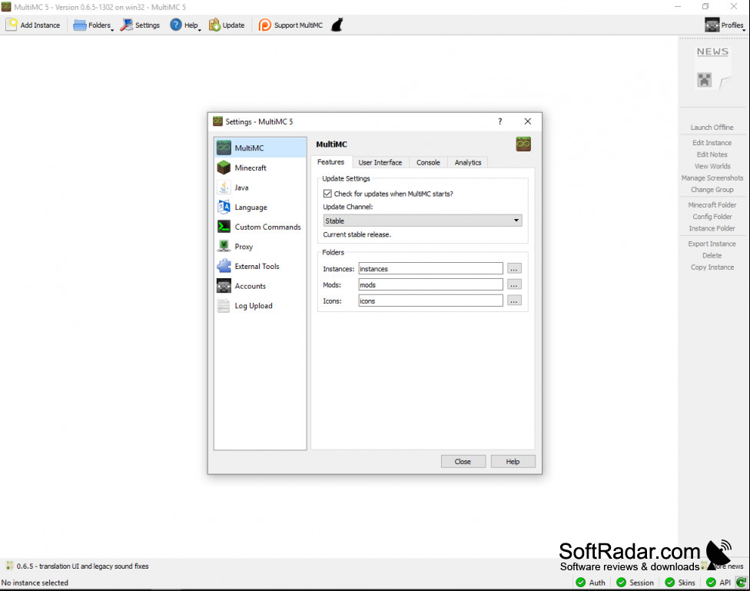The image size is (750, 591).
Task: Open the Language settings page
Action: pos(261,208)
